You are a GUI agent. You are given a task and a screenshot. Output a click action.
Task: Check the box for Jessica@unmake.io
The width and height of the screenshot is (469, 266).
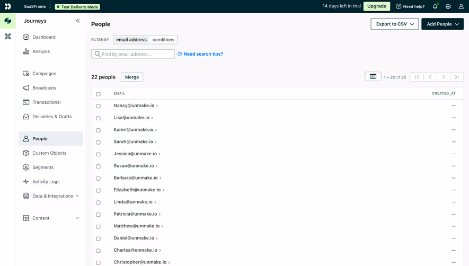99,154
